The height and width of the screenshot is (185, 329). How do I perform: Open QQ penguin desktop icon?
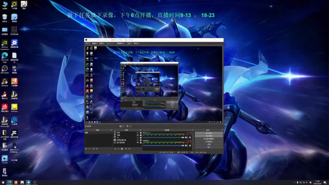(x=5, y=95)
